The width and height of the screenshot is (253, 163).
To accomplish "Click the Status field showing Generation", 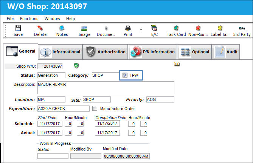I will coord(51,75).
